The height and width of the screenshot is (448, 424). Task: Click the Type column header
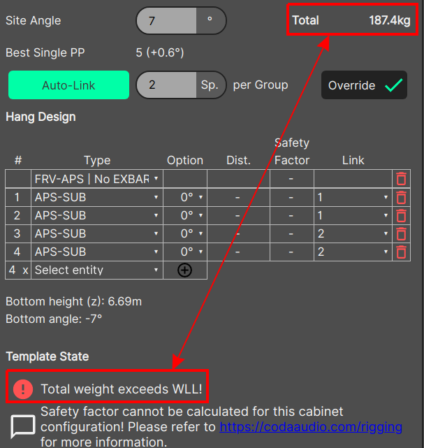[97, 160]
